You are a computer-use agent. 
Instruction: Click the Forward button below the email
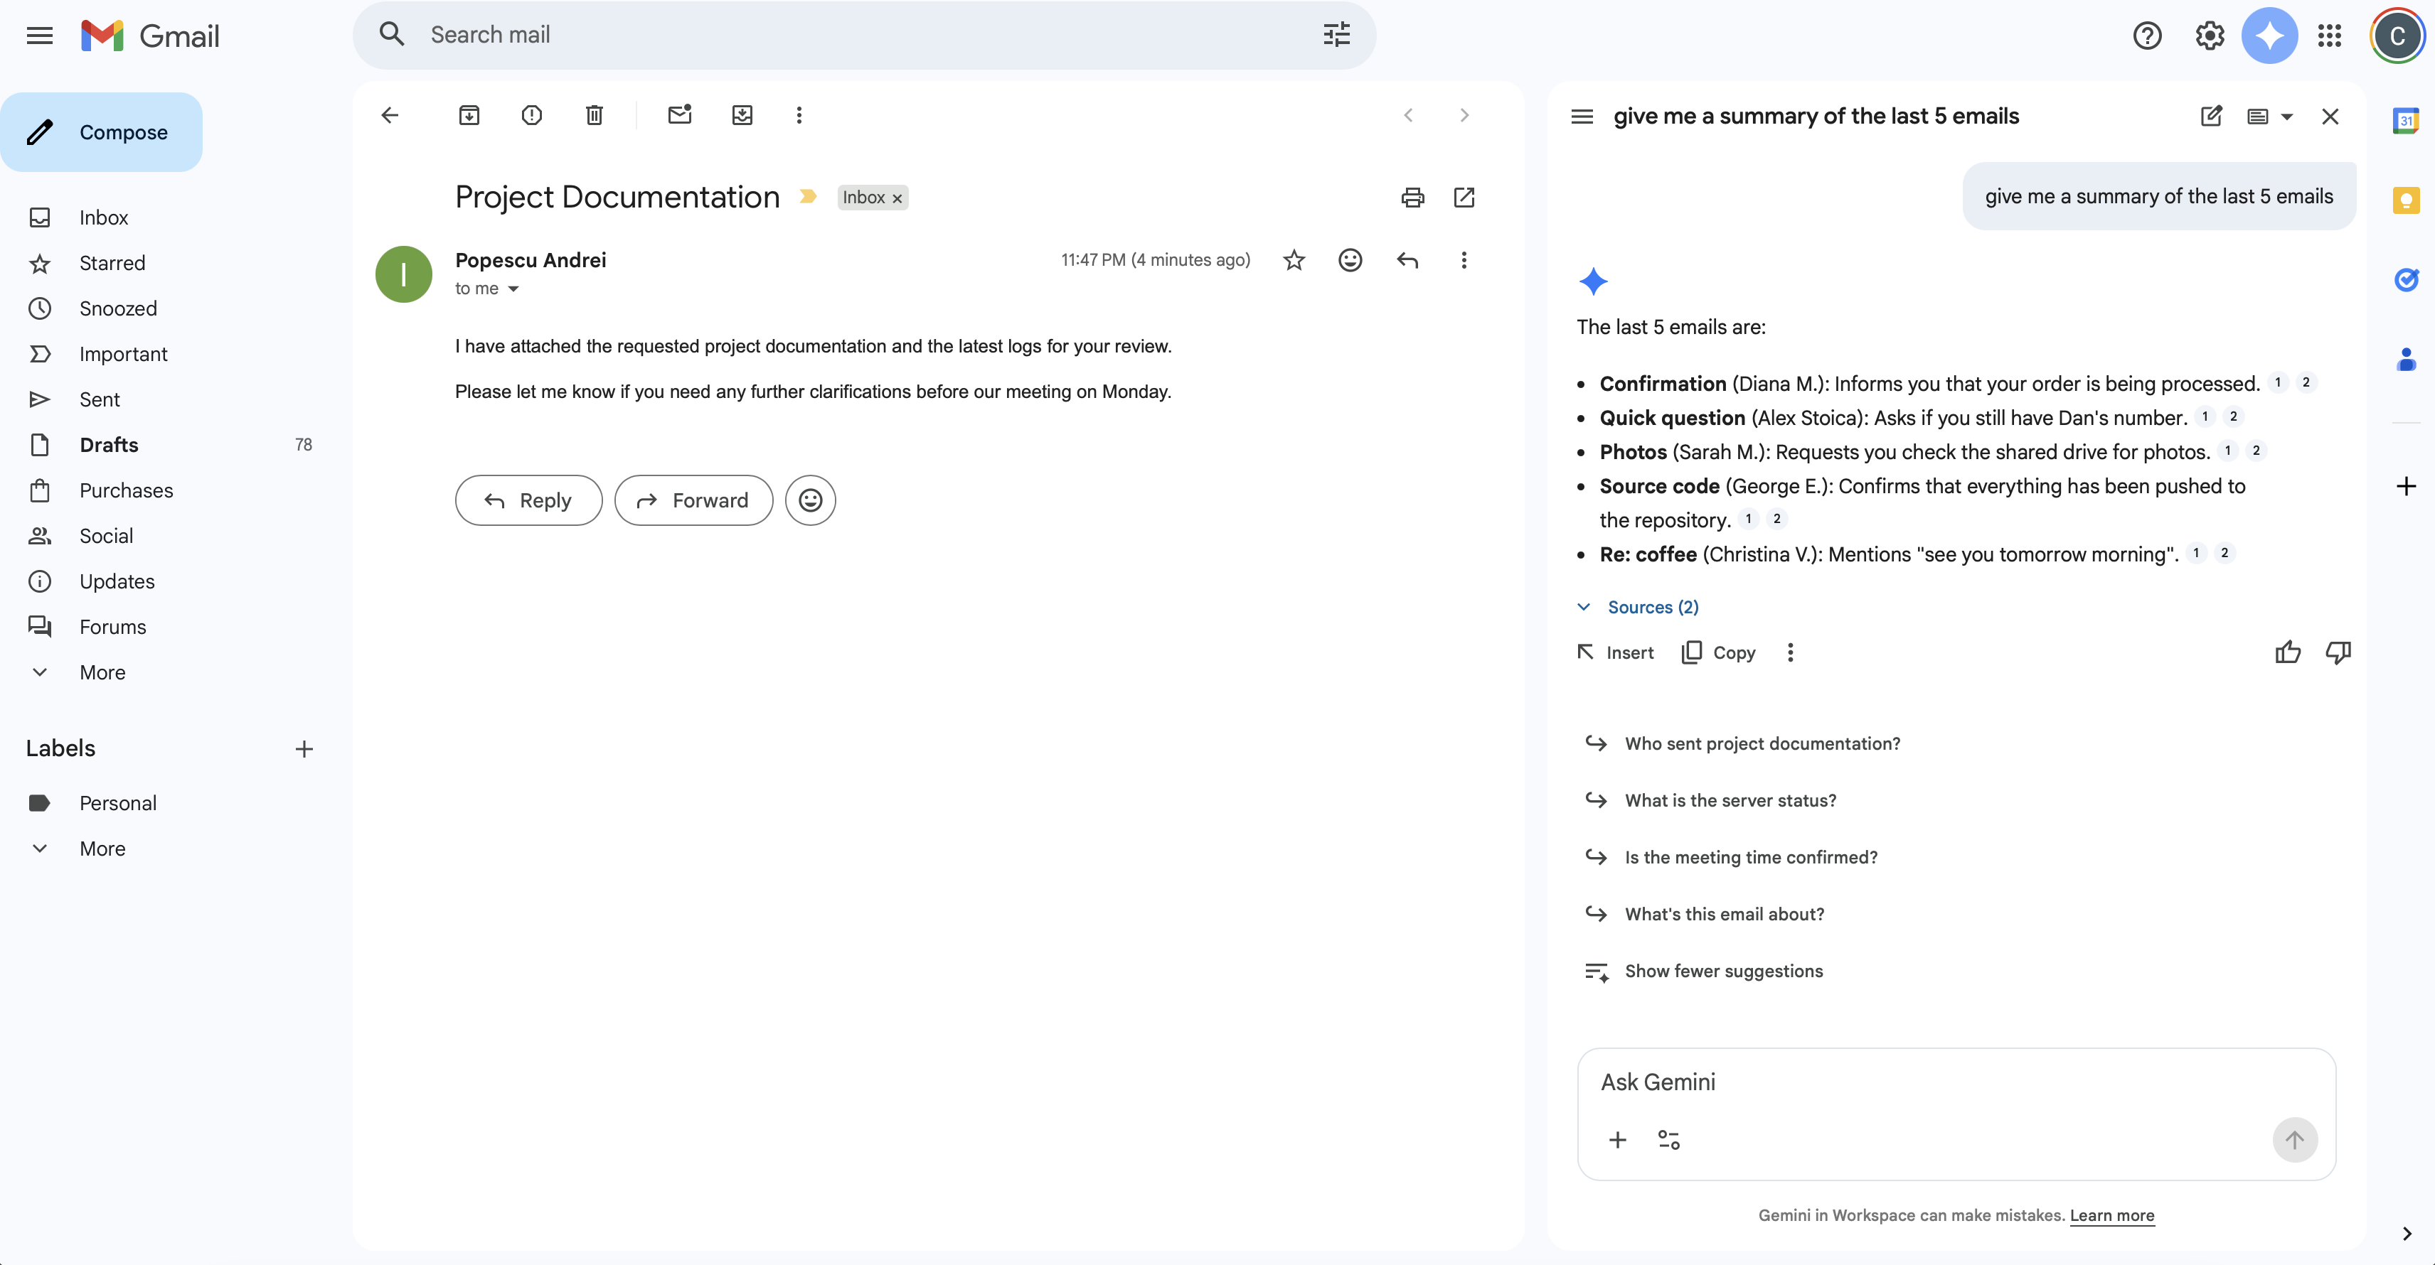click(x=694, y=501)
